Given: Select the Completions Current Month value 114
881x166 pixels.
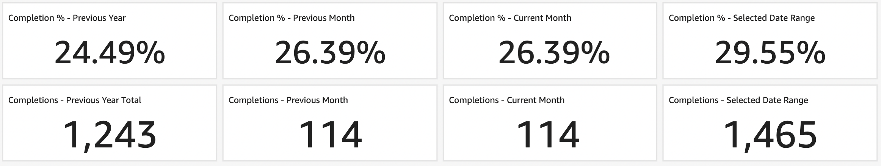Looking at the screenshot, I should coord(548,135).
